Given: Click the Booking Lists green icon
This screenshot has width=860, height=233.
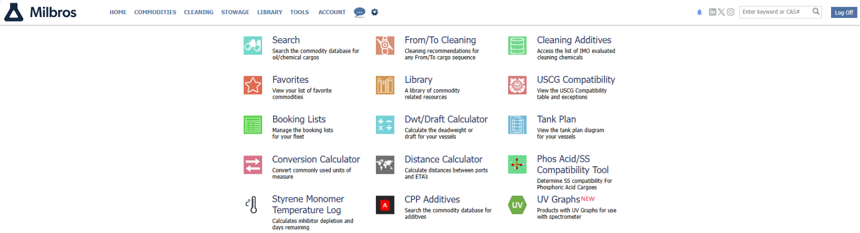Looking at the screenshot, I should [x=253, y=125].
